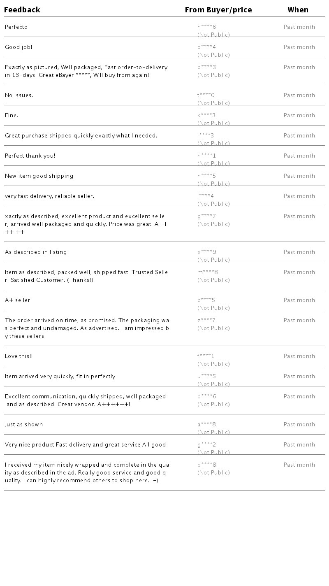Click the When column header
The width and height of the screenshot is (329, 586).
(298, 10)
